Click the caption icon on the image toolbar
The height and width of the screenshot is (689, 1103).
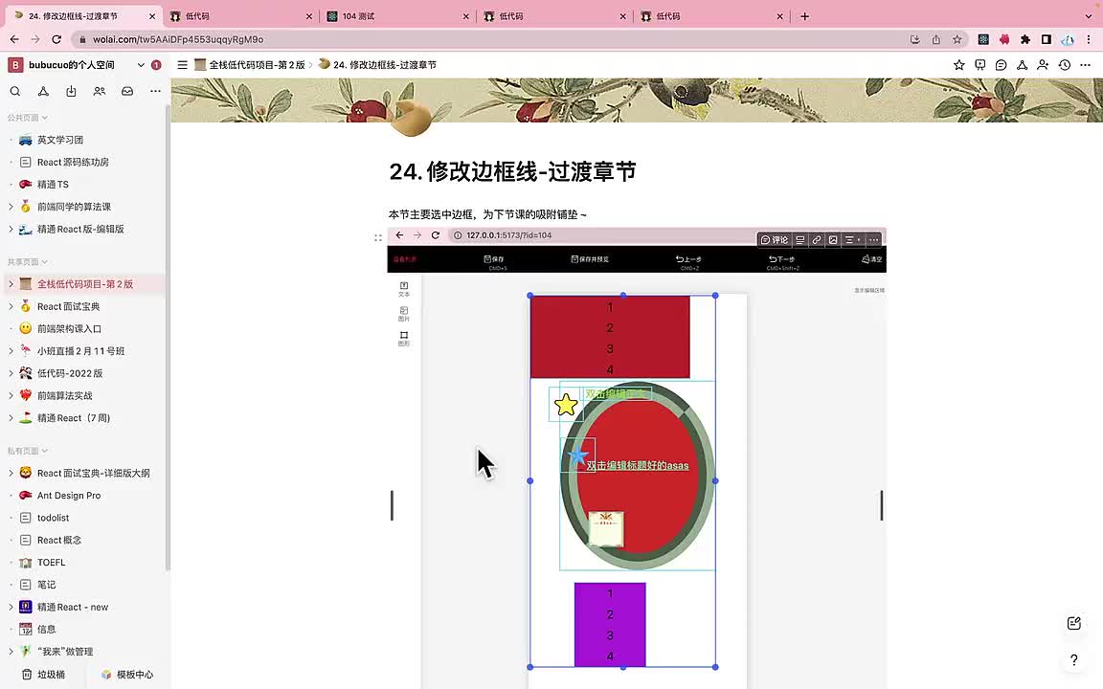coord(799,240)
